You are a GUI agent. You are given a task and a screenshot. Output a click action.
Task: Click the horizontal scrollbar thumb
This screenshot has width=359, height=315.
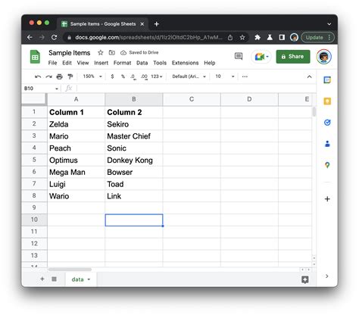(70, 270)
